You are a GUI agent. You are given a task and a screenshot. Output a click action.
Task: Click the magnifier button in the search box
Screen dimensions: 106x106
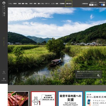(x=98, y=76)
